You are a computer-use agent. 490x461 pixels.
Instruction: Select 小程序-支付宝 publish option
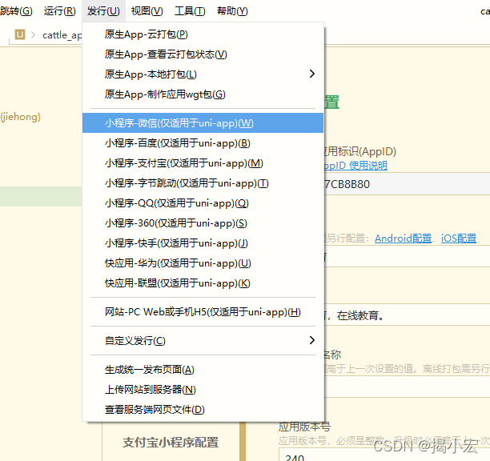203,163
